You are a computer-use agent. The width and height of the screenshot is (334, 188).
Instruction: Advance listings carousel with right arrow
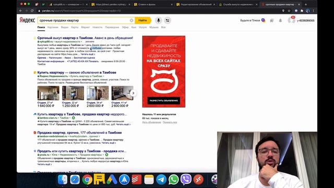133,93
